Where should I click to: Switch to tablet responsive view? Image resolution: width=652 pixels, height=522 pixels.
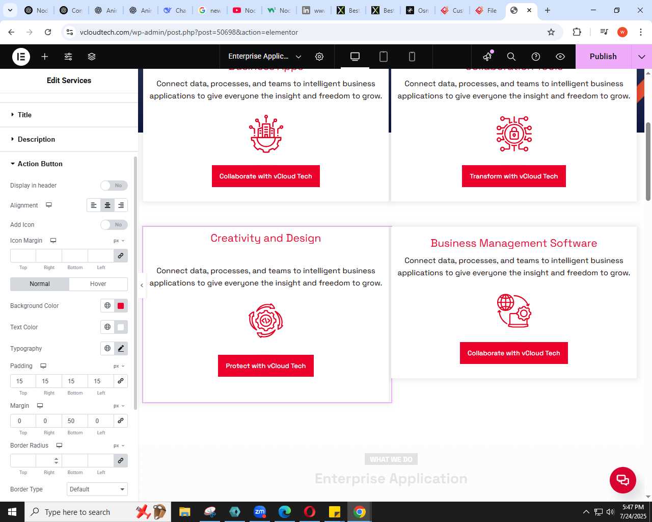pos(384,57)
